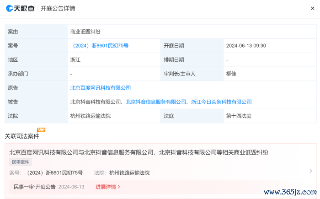Click the 原告 label cell
320x199 pixels.
36,88
